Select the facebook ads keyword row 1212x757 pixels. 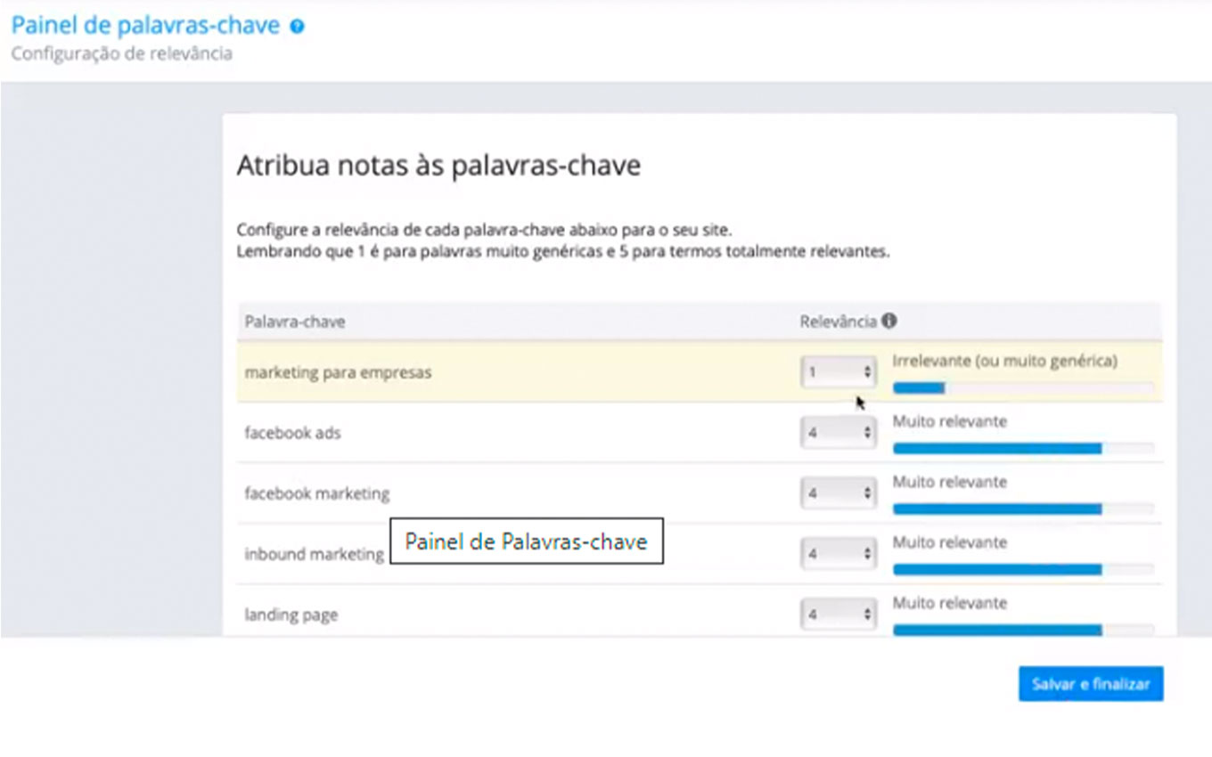700,433
